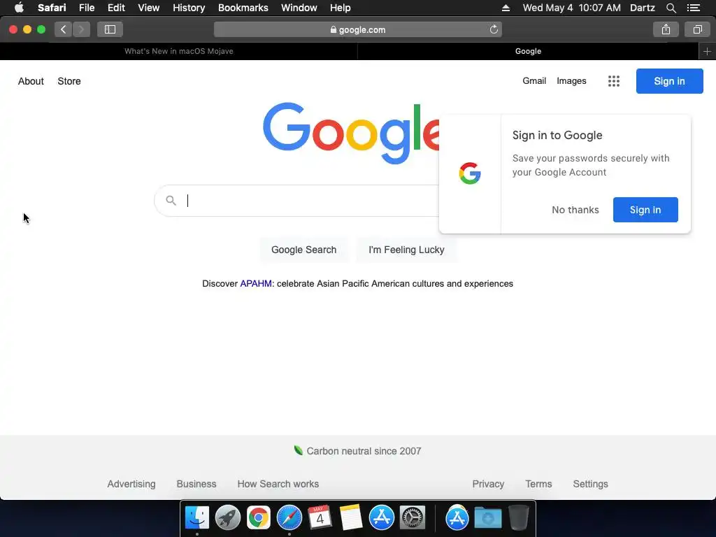Open the Window menu
The width and height of the screenshot is (716, 537).
click(299, 8)
